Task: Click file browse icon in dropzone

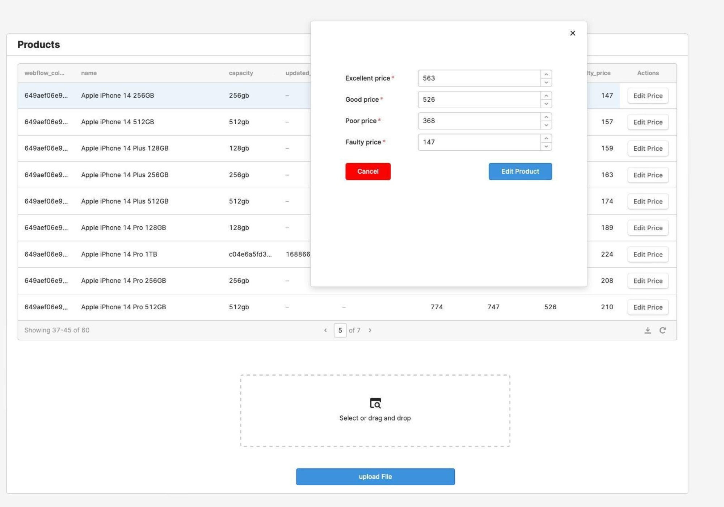Action: pyautogui.click(x=375, y=403)
